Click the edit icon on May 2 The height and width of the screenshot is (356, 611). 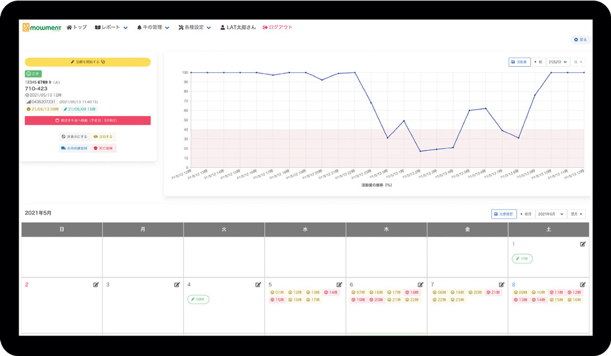click(96, 284)
